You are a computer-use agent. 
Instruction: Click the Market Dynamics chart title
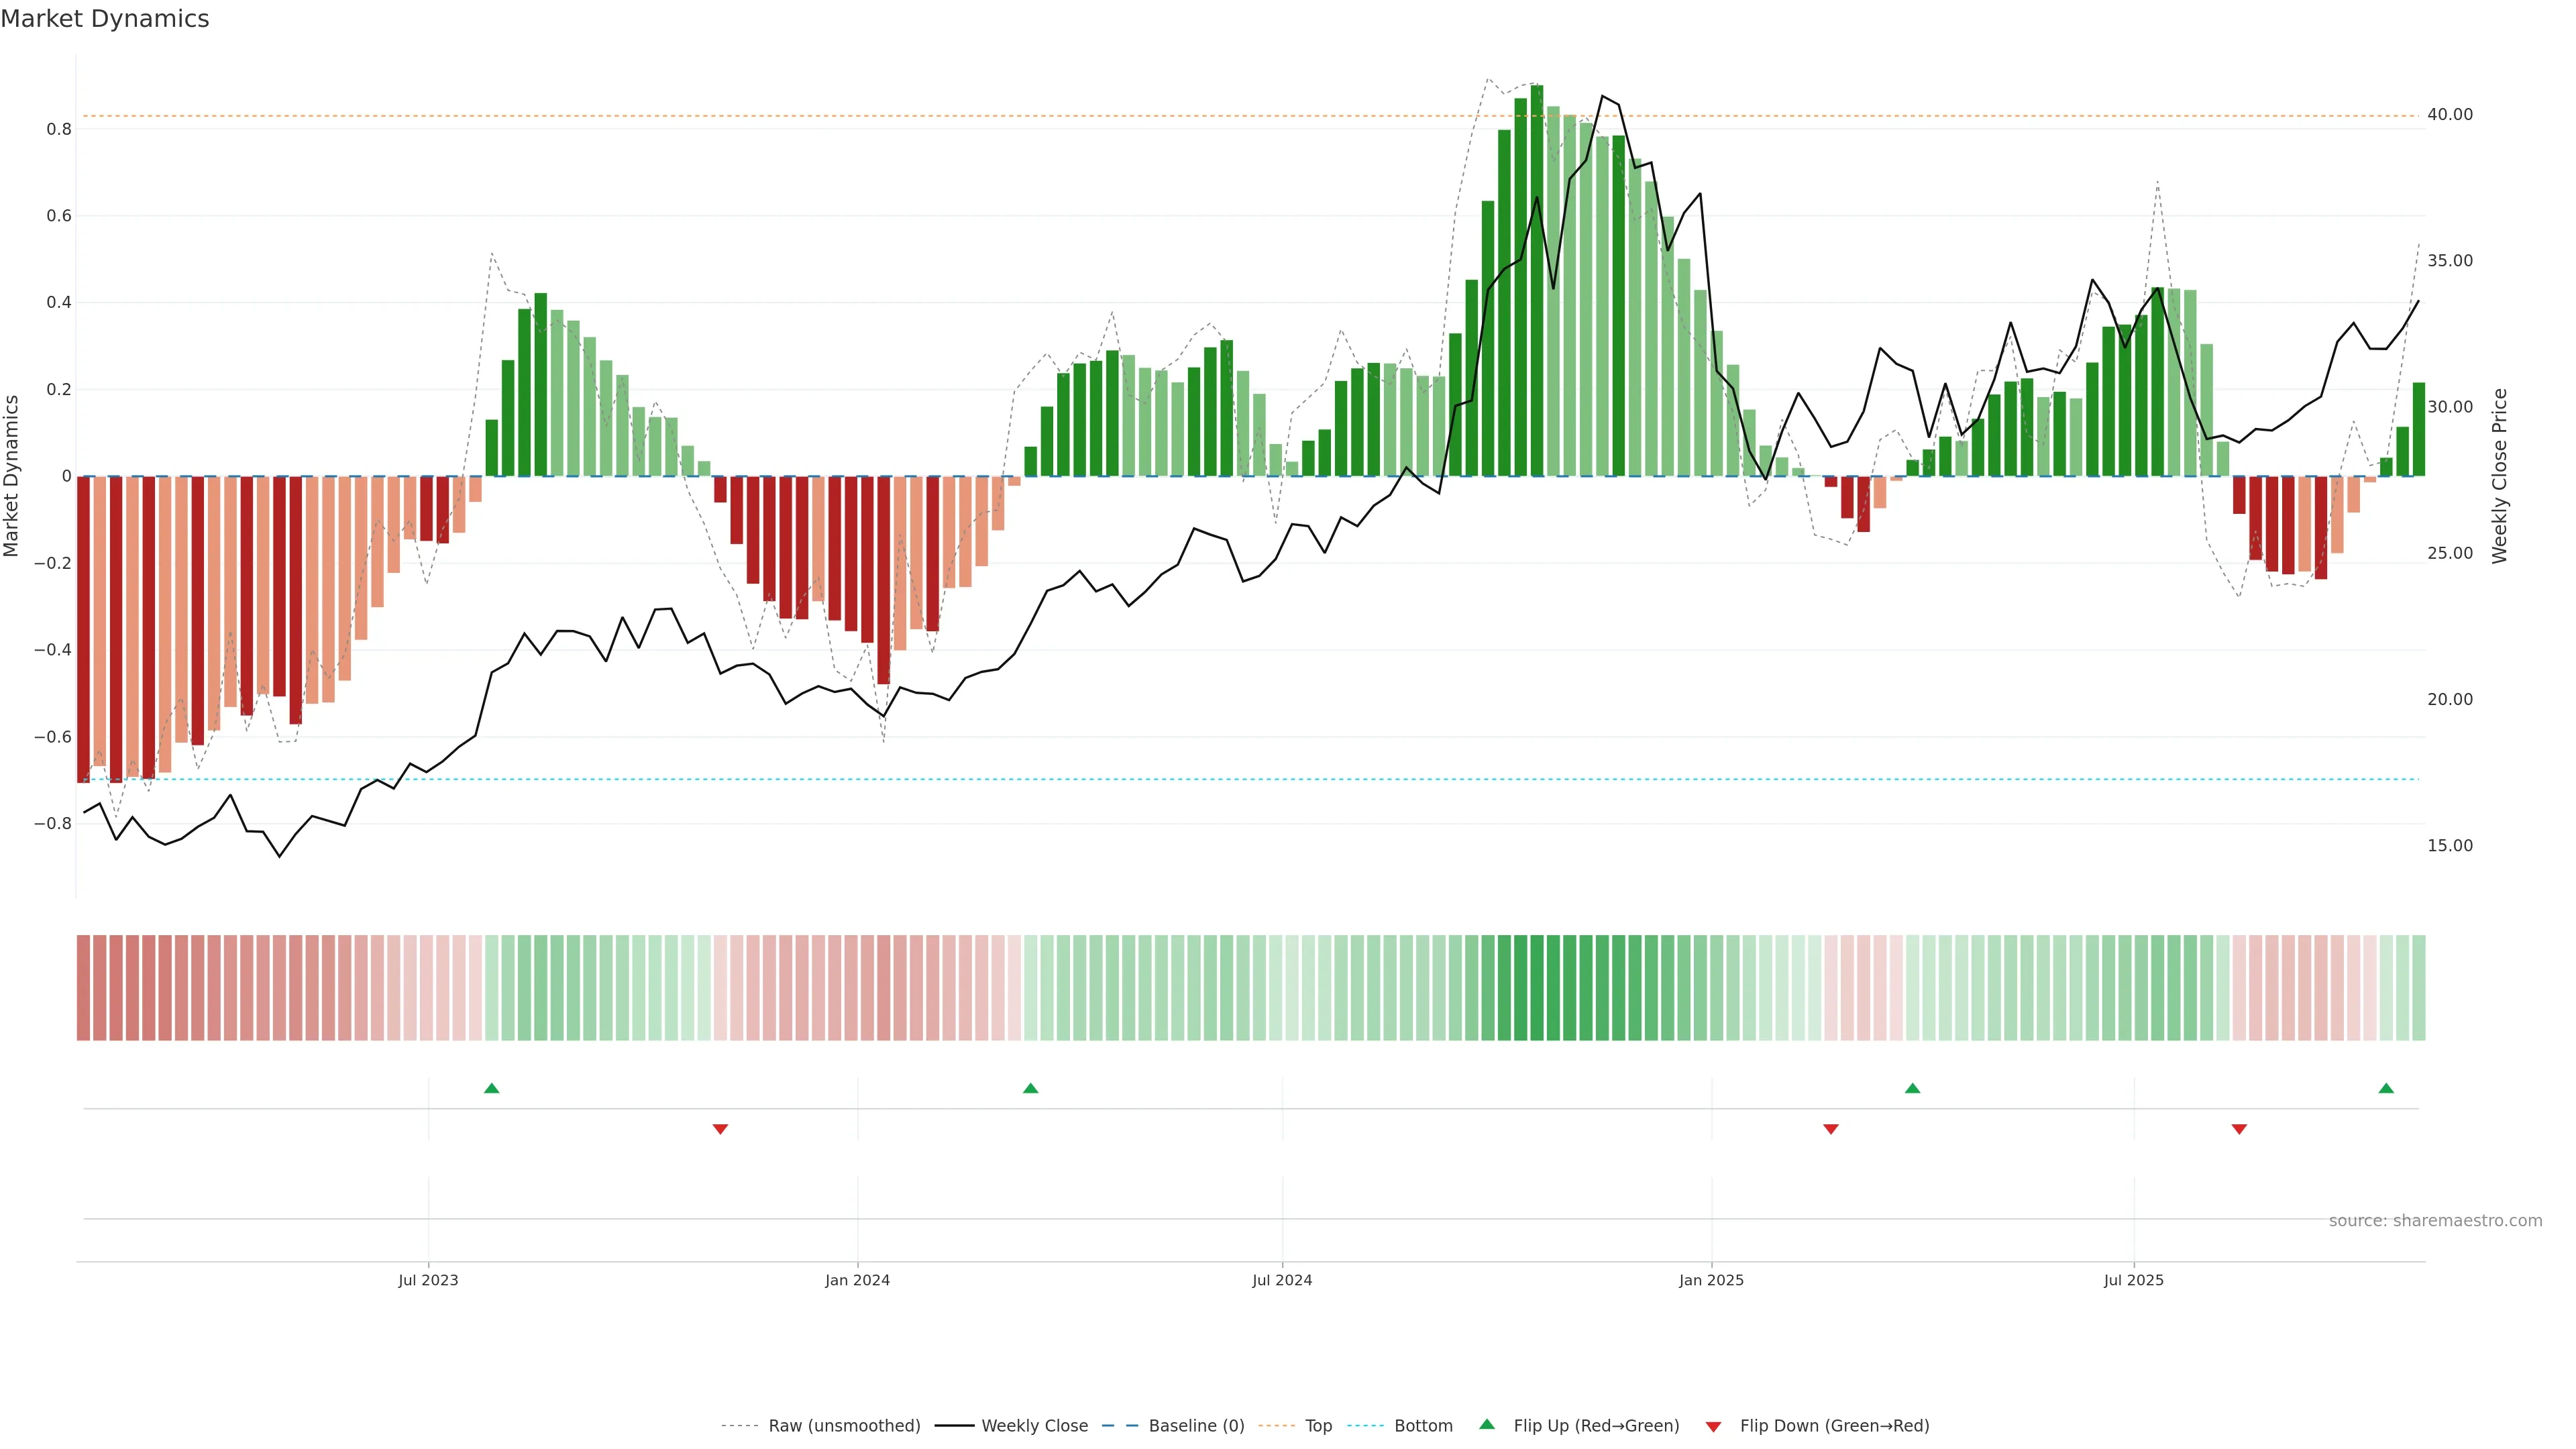[105, 19]
